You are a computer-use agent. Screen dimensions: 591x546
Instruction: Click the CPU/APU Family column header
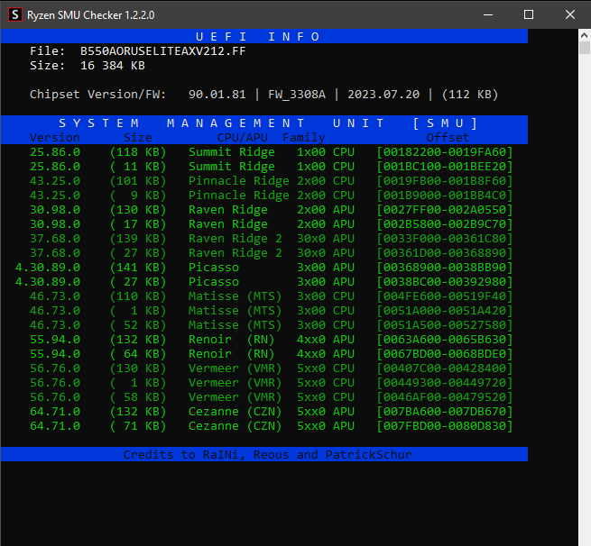[x=271, y=137]
